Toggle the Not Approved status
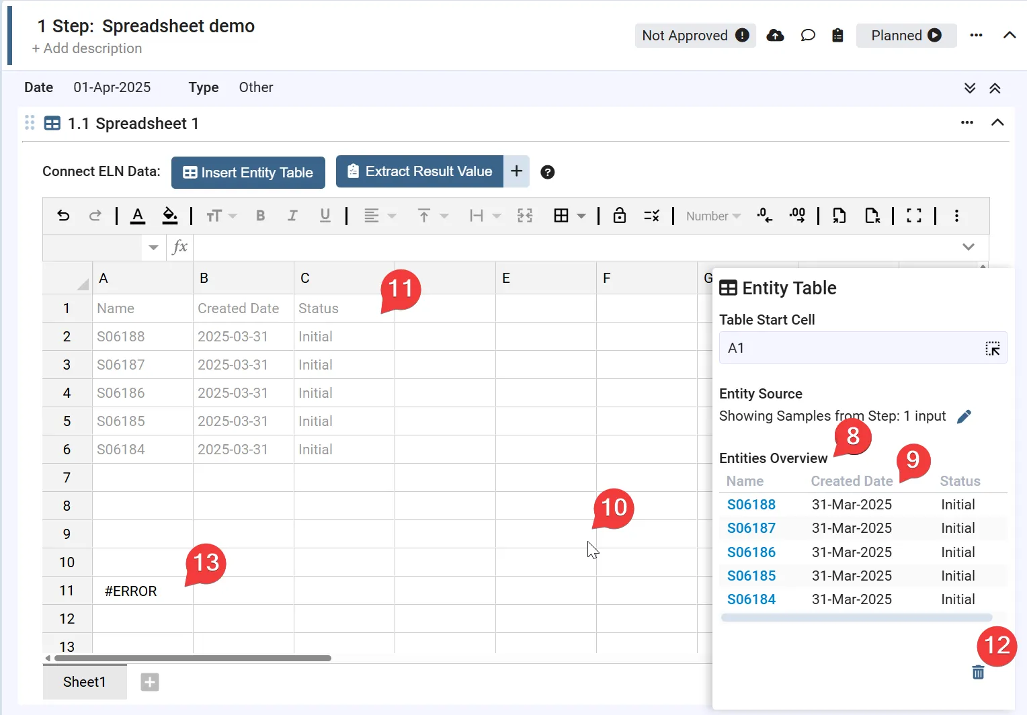This screenshot has height=715, width=1027. tap(695, 36)
